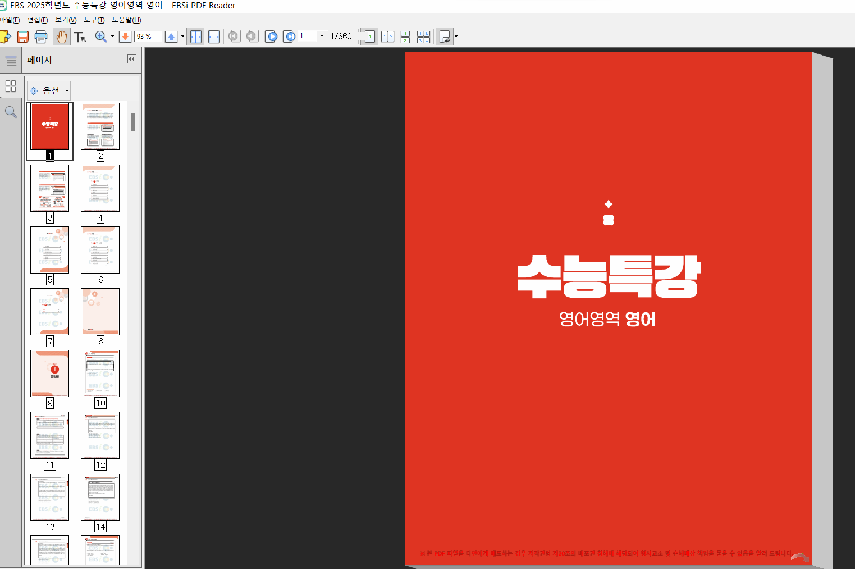Click the thumbnail panel scrollbar handle

pos(133,122)
